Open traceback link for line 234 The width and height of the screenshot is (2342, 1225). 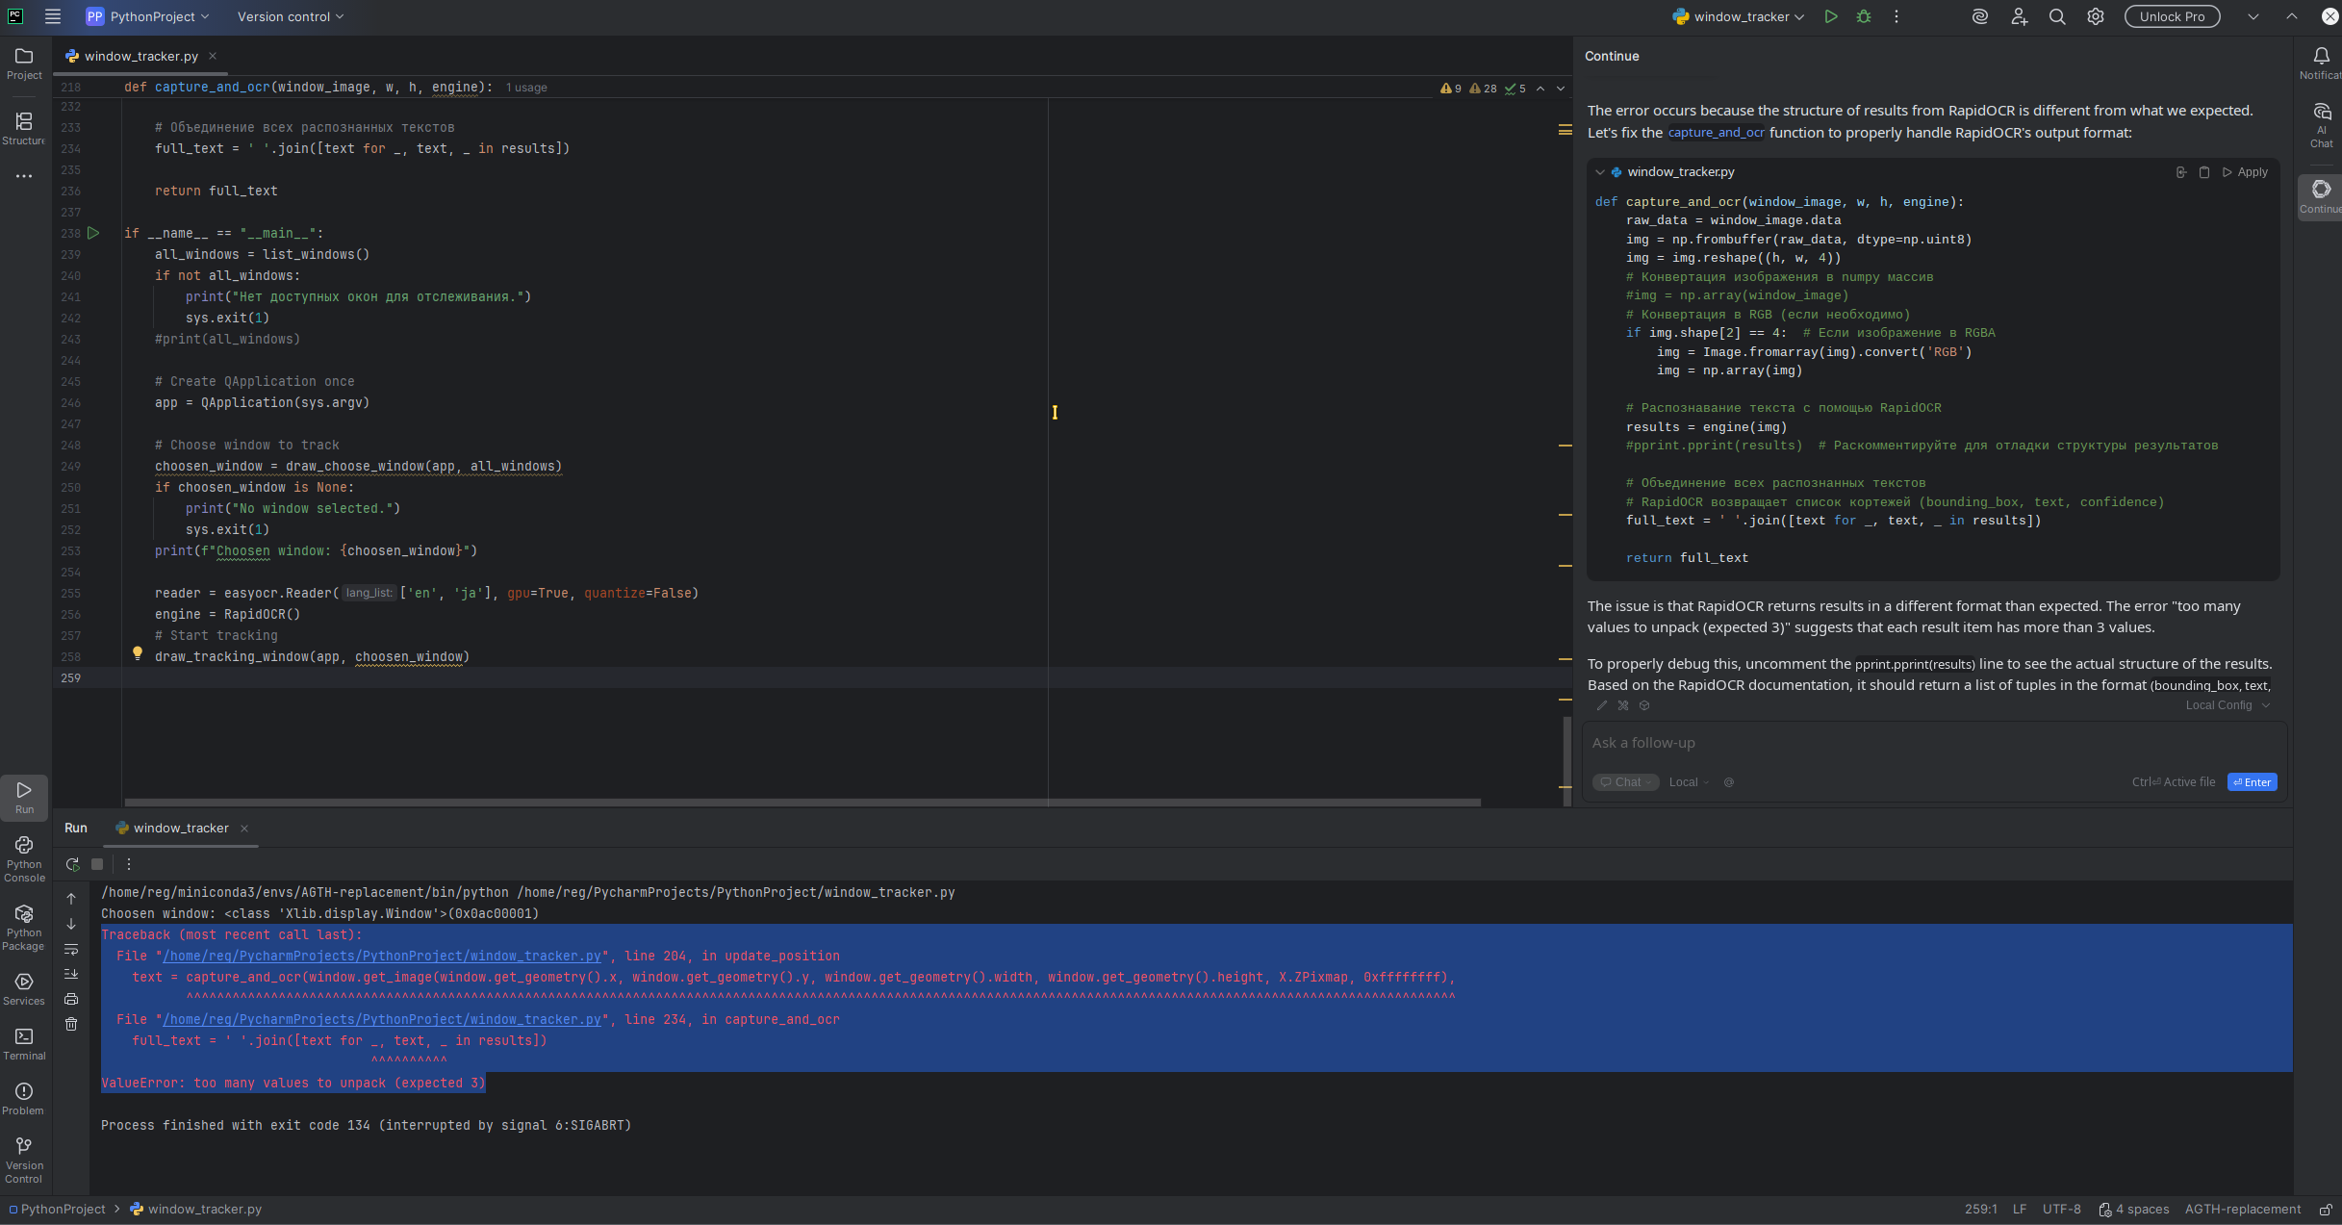click(x=382, y=1019)
